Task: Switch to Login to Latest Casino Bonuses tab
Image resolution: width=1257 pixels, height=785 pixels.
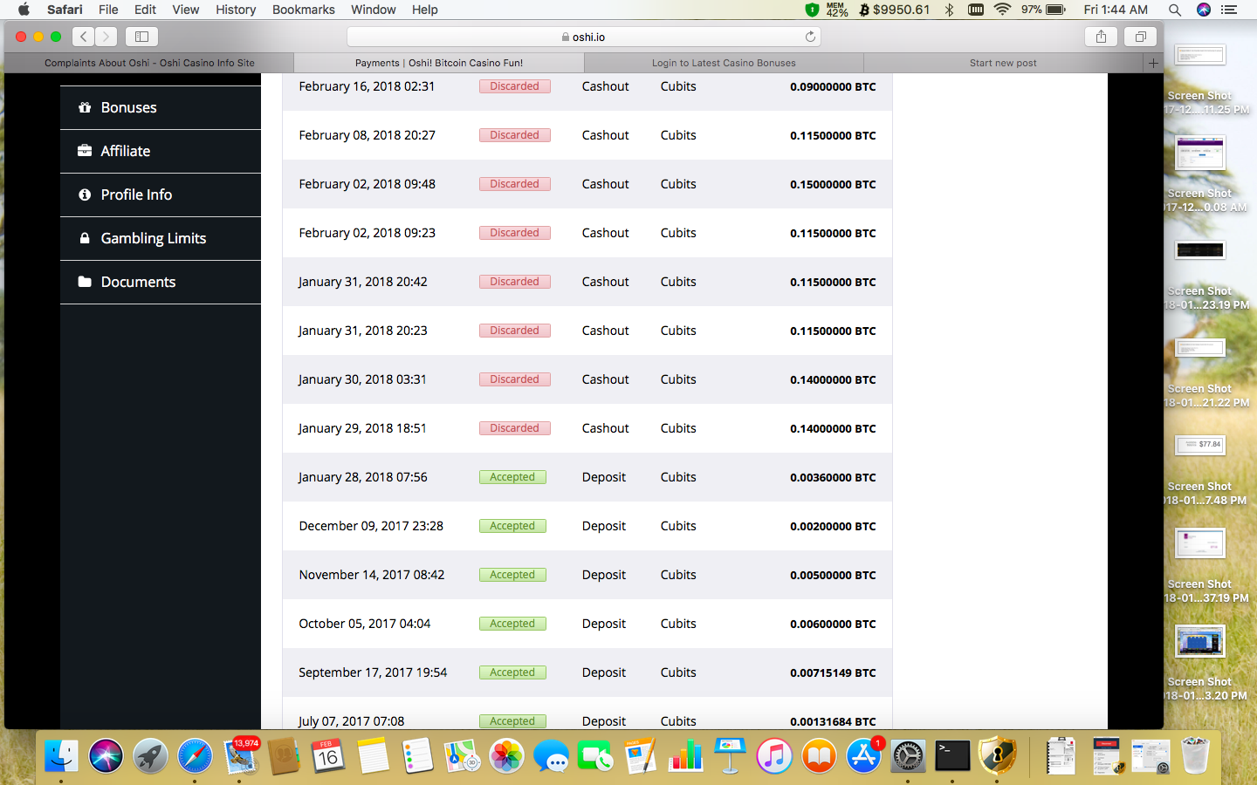Action: [x=724, y=63]
